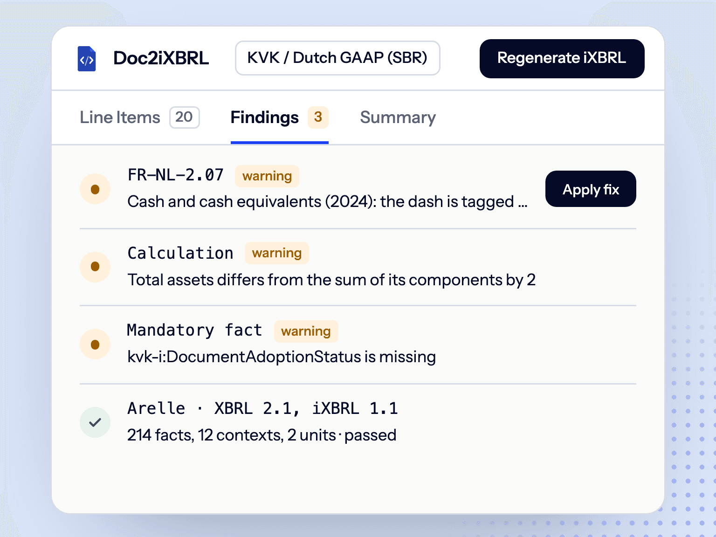Click the Doc2iXBRL app title
716x537 pixels.
[x=161, y=58]
